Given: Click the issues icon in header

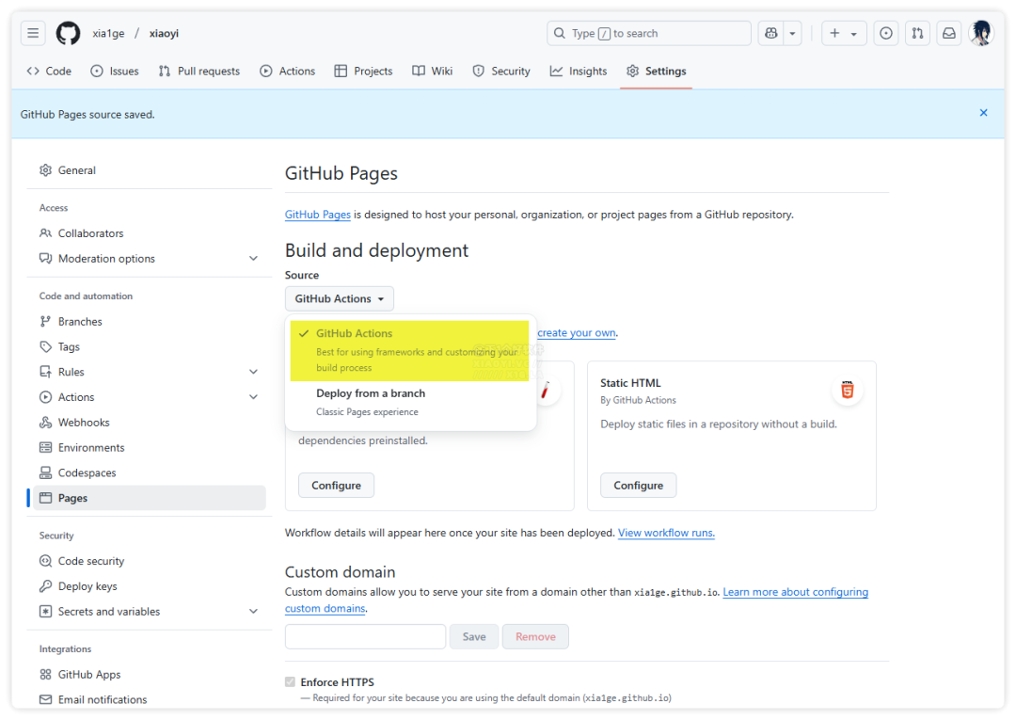Looking at the screenshot, I should tap(886, 34).
